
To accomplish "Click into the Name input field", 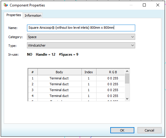I will click(x=81, y=28).
